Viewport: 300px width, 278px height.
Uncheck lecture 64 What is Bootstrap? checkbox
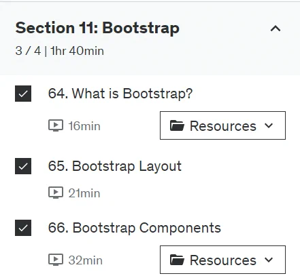(23, 94)
